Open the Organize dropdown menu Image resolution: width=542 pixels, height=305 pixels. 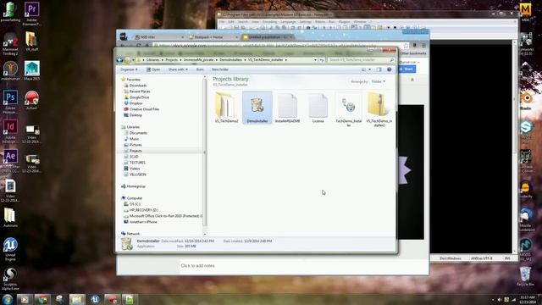[129, 69]
